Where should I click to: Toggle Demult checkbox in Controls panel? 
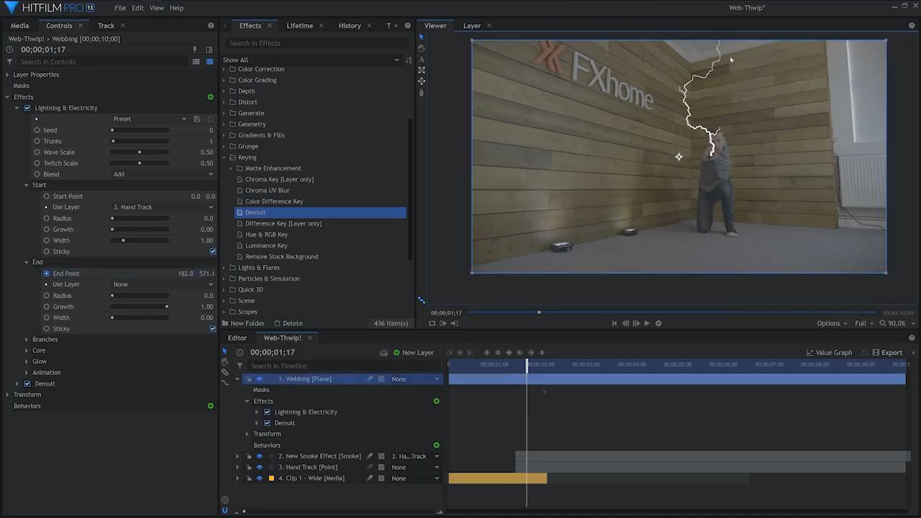coord(27,383)
